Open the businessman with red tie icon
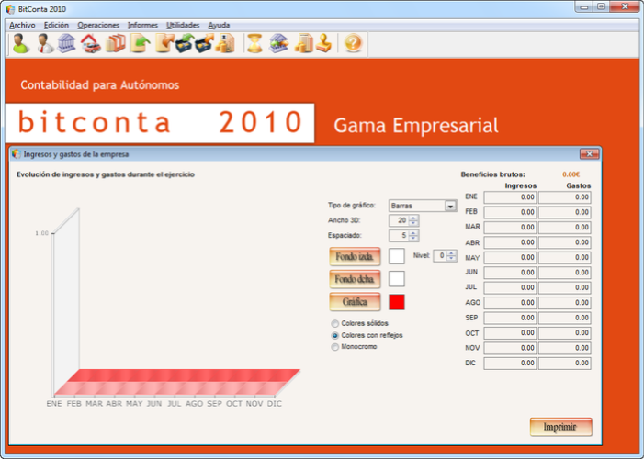 [x=45, y=43]
